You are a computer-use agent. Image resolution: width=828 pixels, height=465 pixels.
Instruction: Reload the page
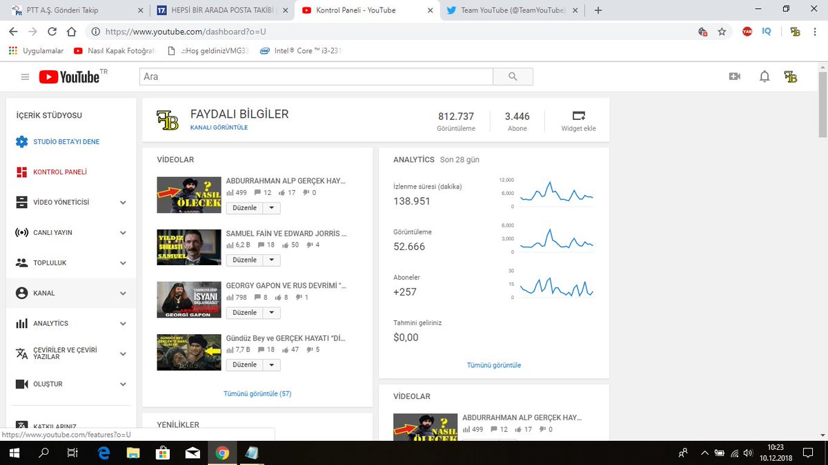[52, 32]
